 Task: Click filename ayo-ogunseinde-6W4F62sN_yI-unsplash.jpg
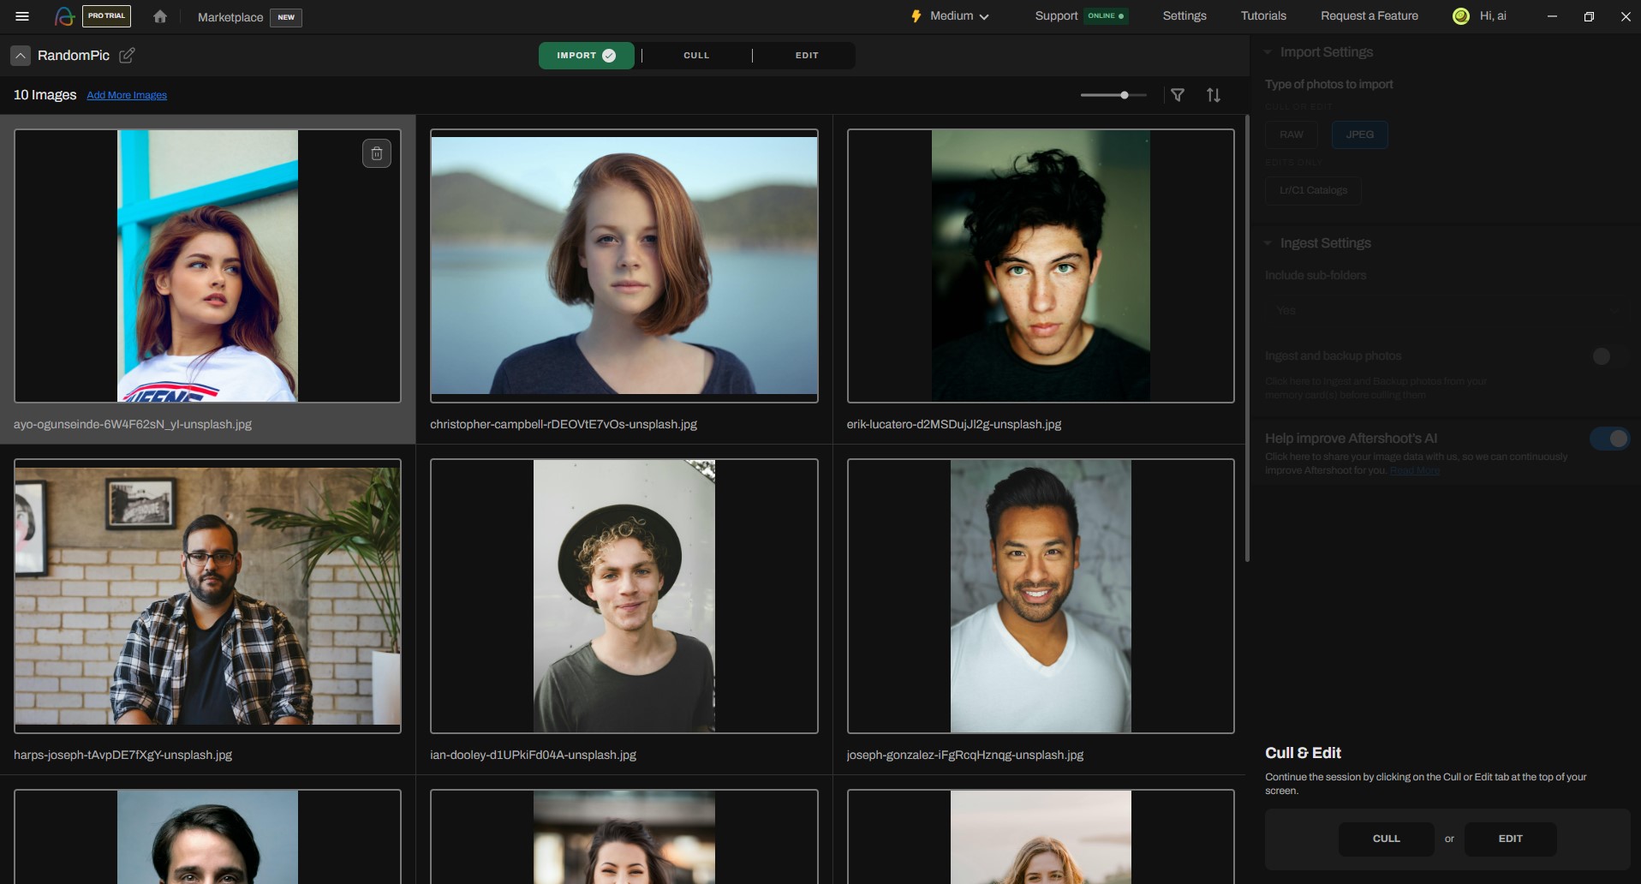coord(133,425)
